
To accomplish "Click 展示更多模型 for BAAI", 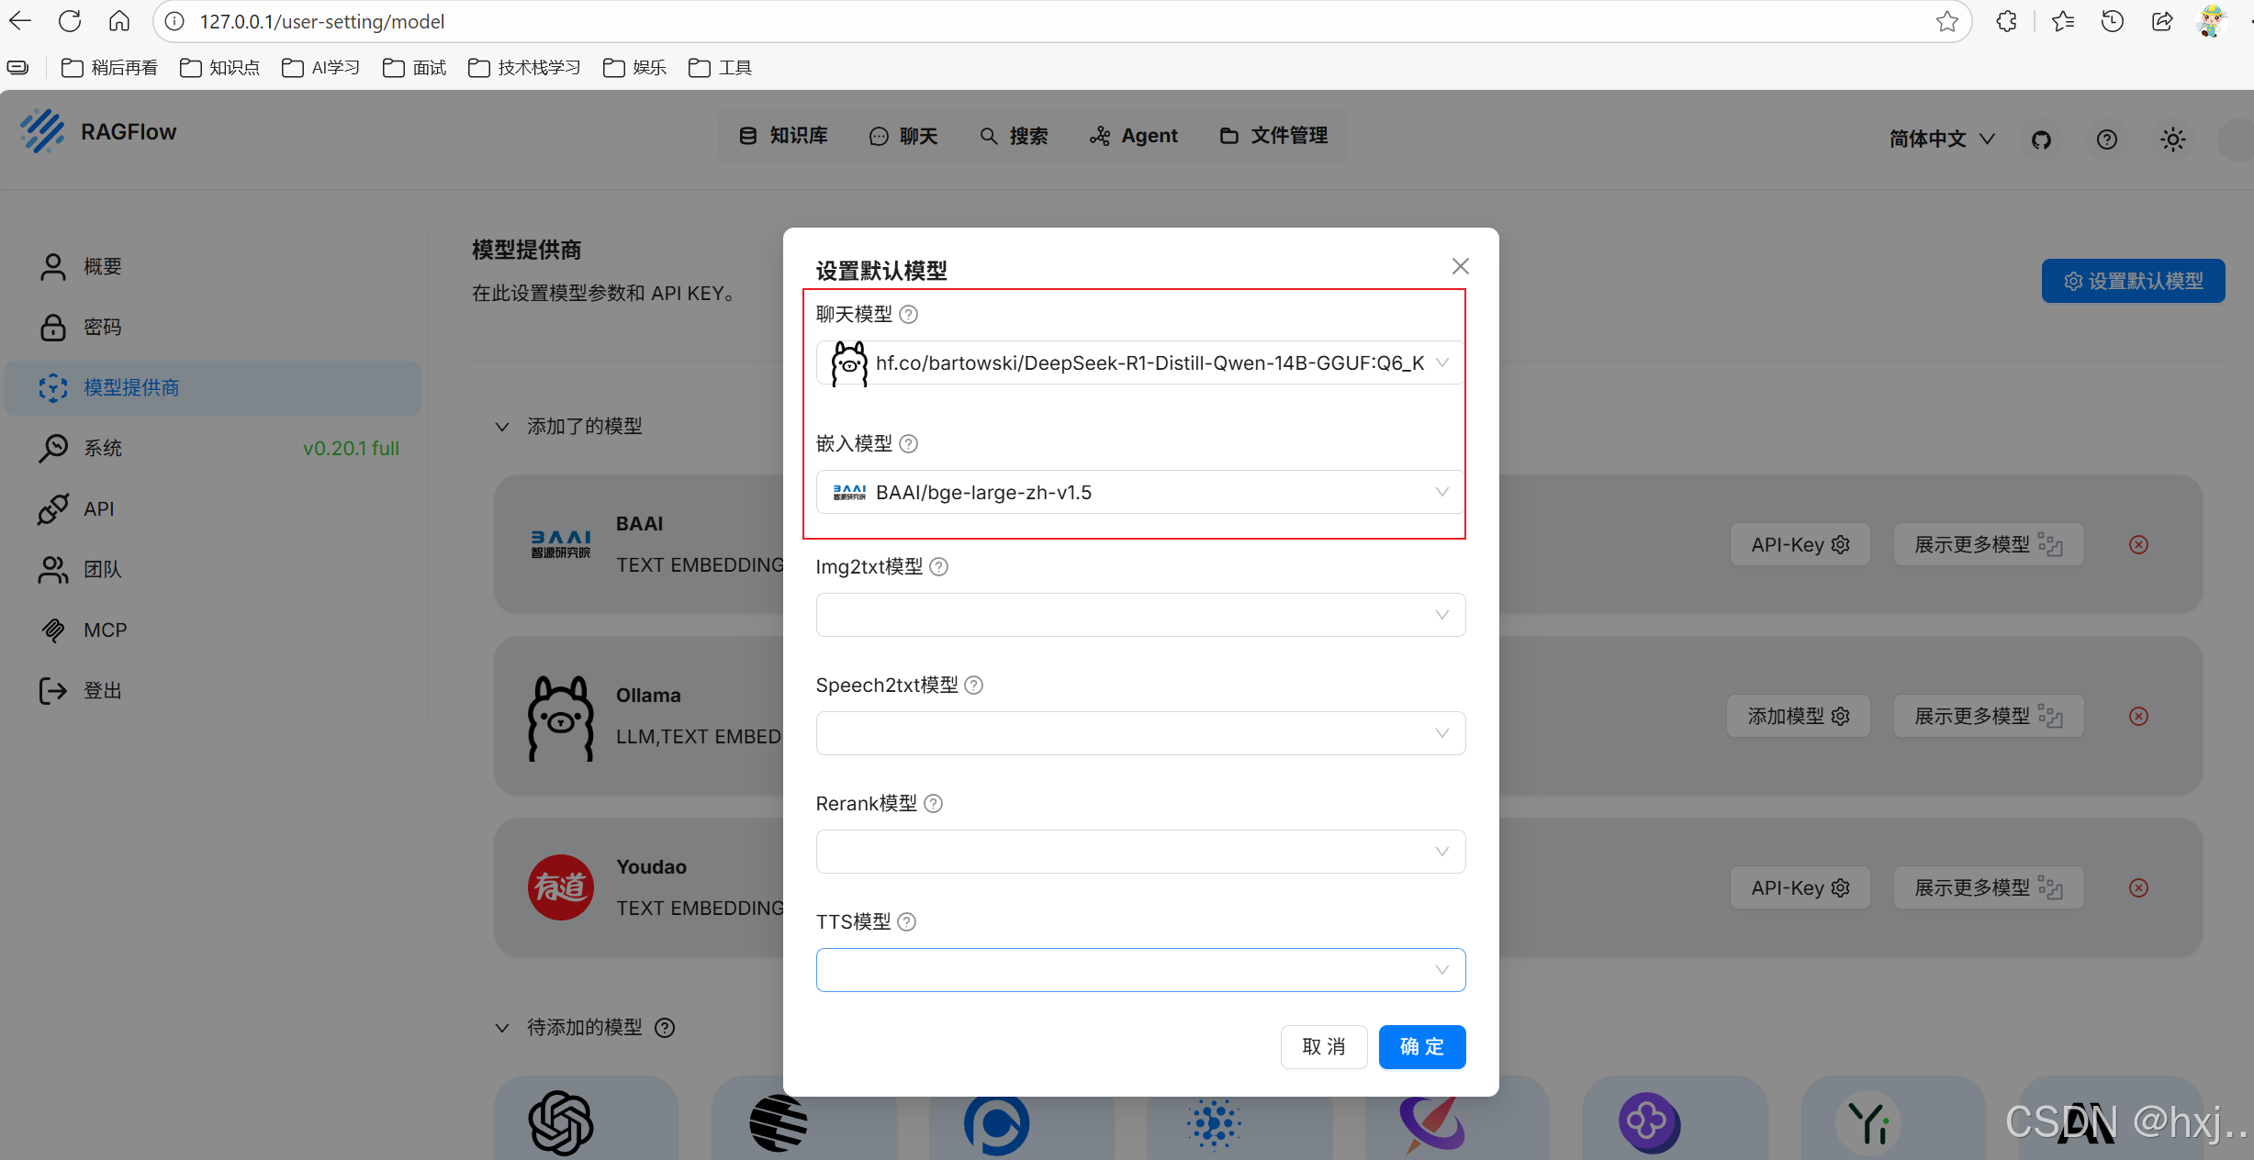I will pos(1988,545).
